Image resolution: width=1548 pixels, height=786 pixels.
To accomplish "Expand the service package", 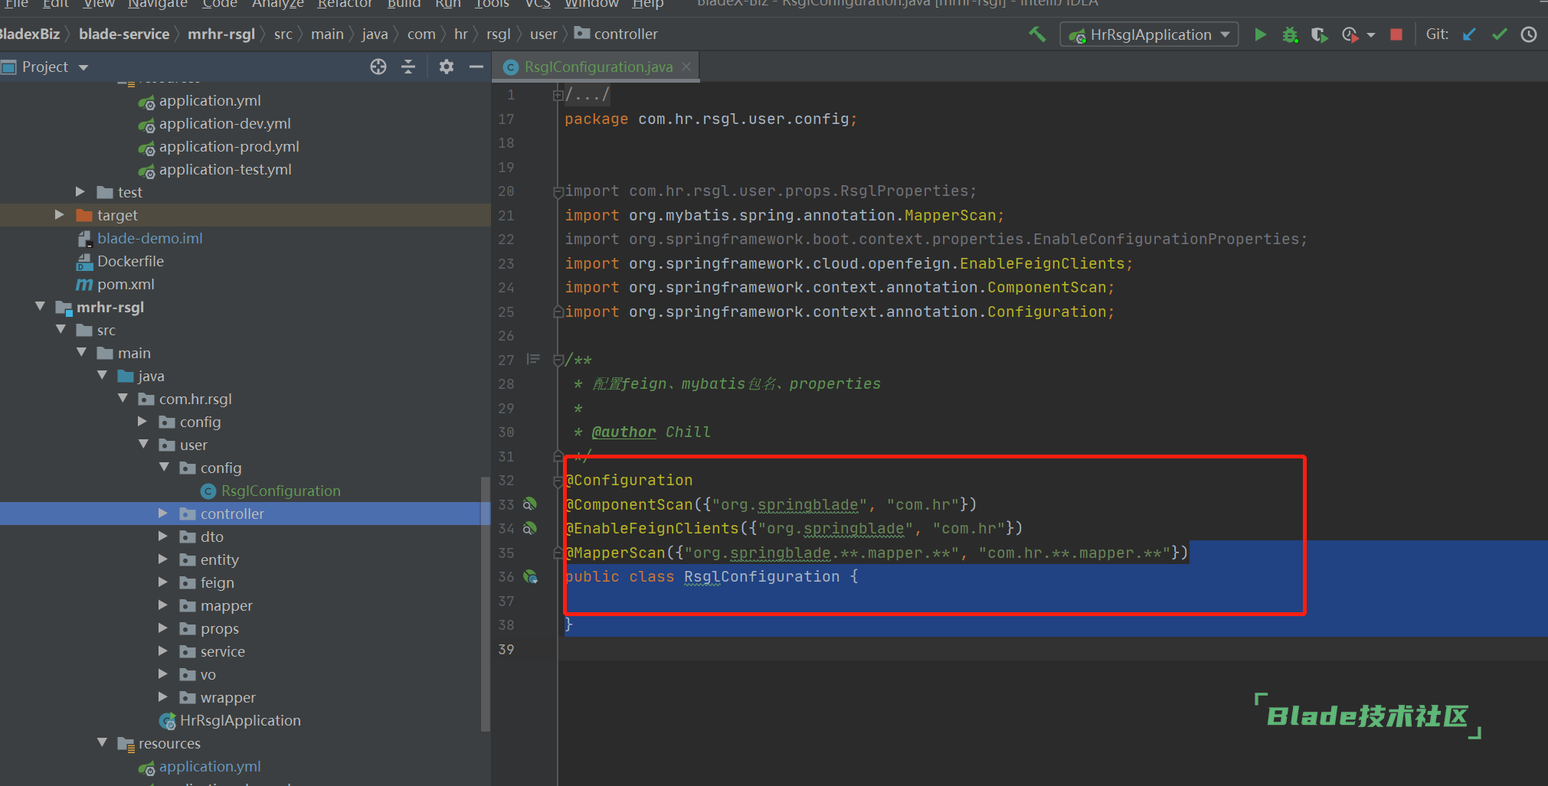I will click(162, 651).
